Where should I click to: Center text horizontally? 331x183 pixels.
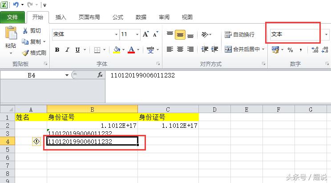180,49
